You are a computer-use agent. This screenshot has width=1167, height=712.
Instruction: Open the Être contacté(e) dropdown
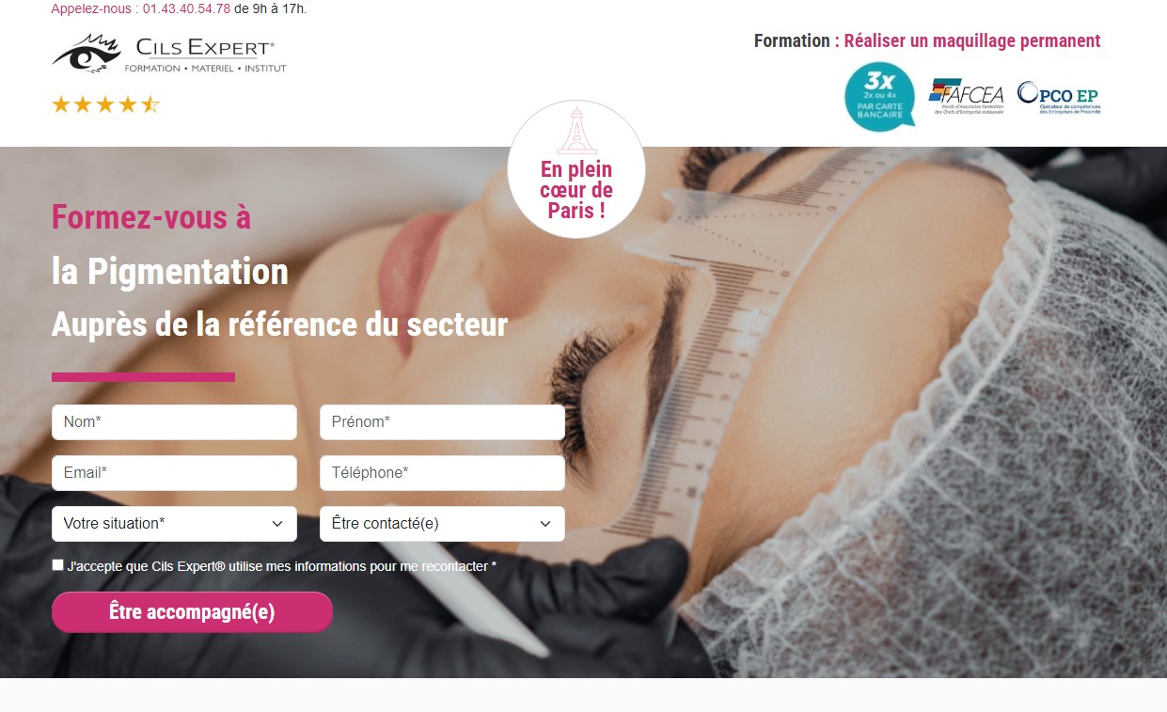pyautogui.click(x=442, y=524)
